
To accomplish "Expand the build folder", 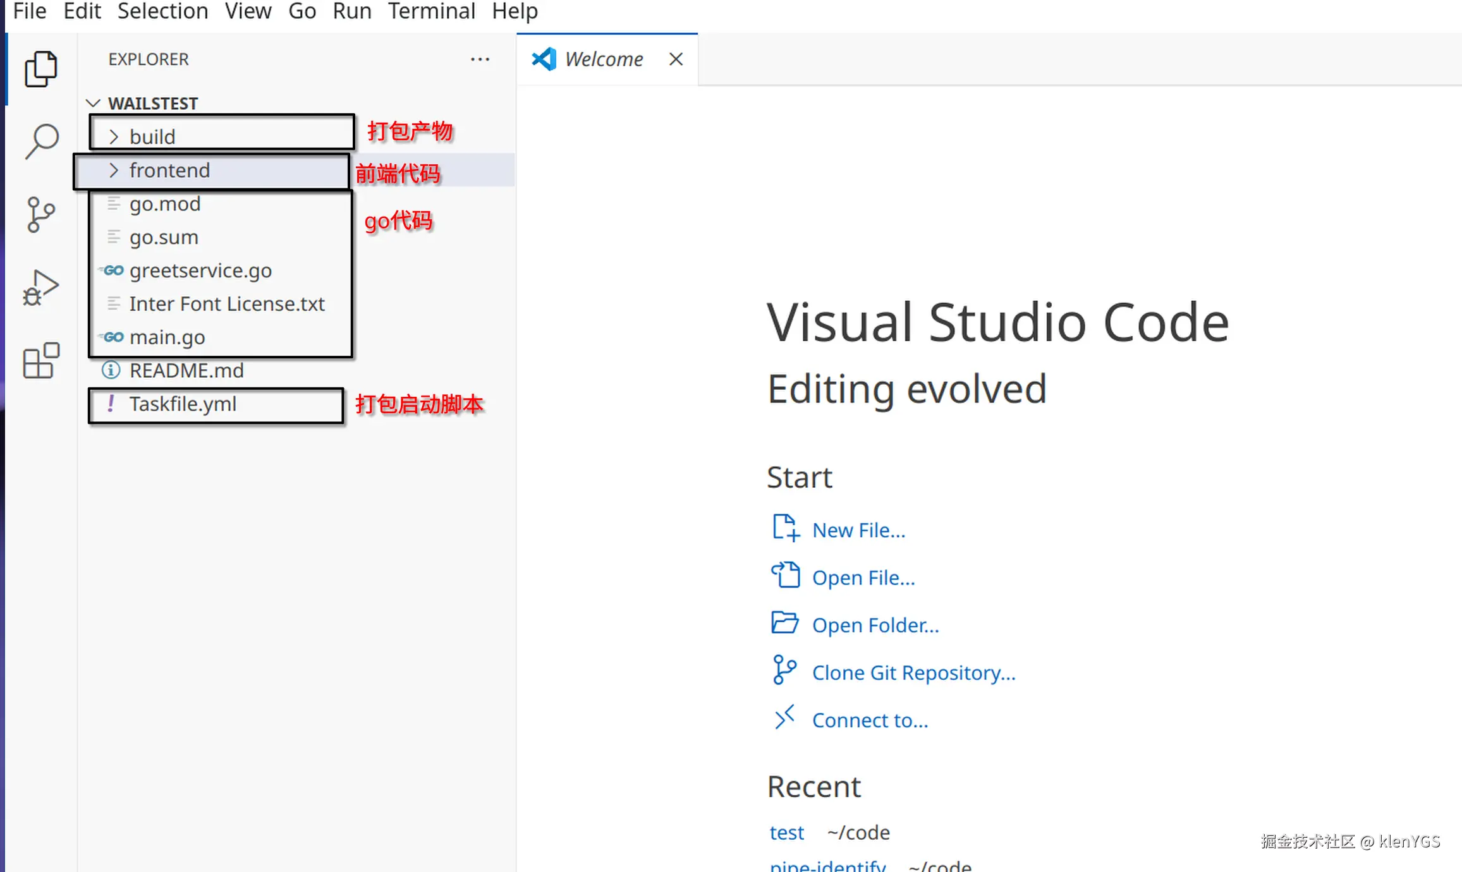I will coord(152,136).
